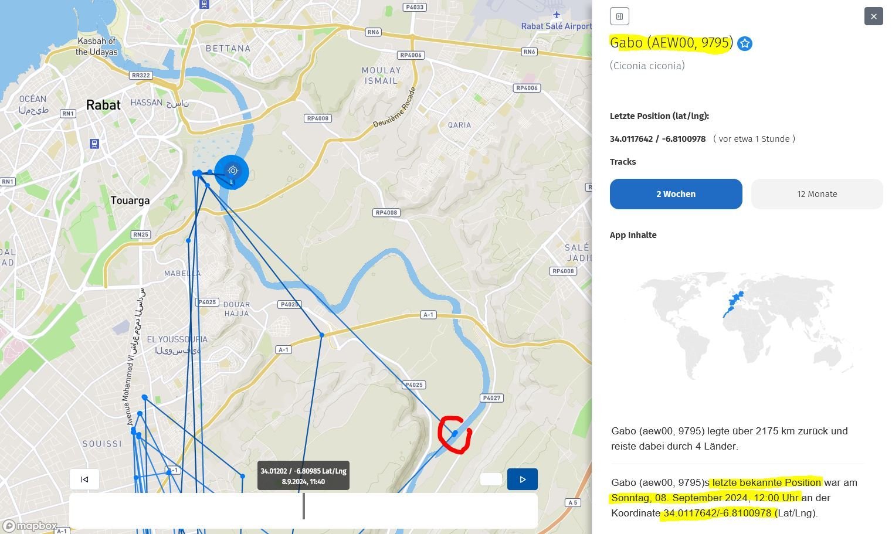The width and height of the screenshot is (892, 534).
Task: Collapse the side panel with the panel icon
Action: [x=619, y=16]
